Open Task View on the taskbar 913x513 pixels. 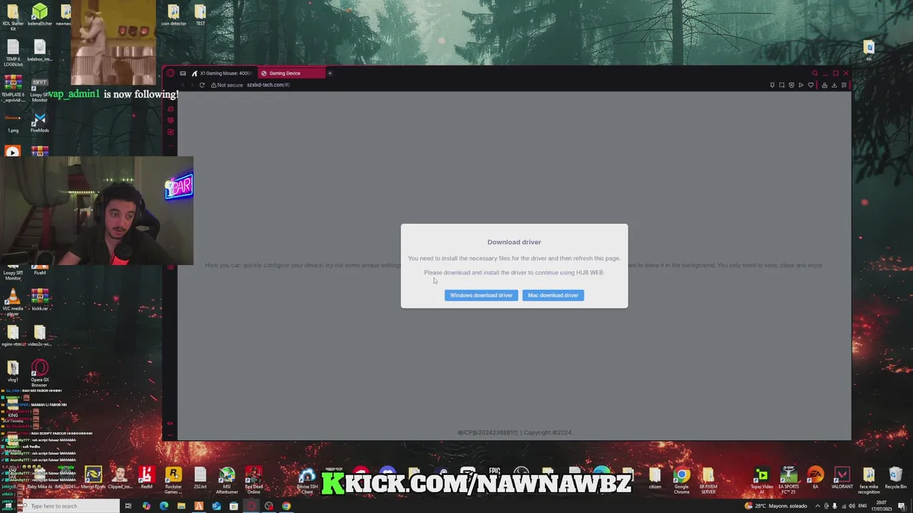128,506
